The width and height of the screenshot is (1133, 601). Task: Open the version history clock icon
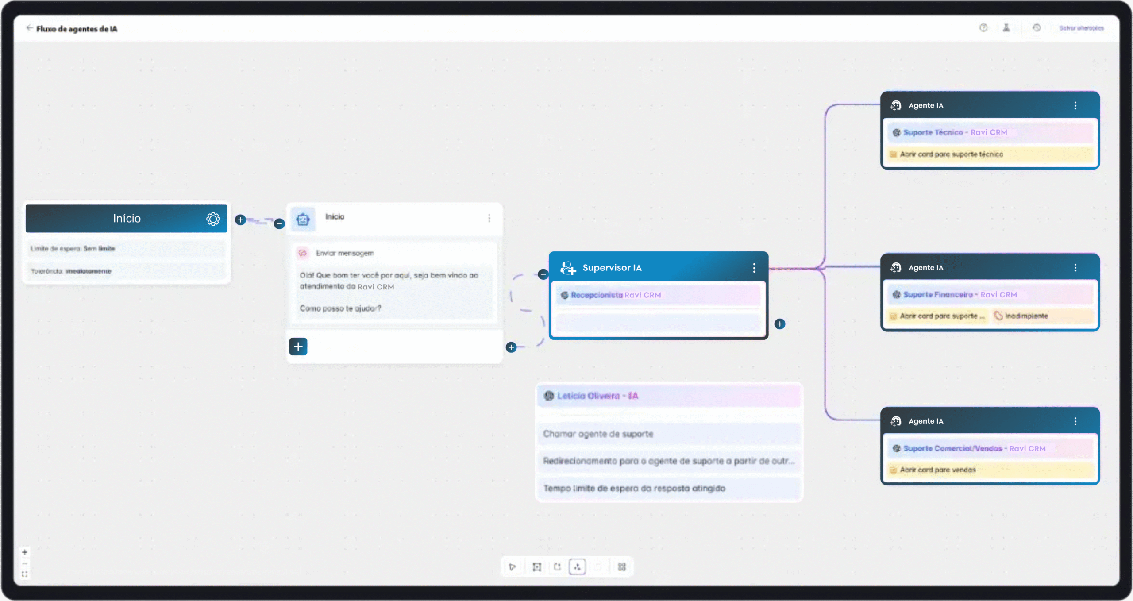[1037, 28]
